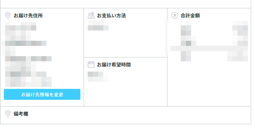Click the location pin icon beside お届け先住所
The width and height of the screenshot is (255, 129).
(8, 15)
